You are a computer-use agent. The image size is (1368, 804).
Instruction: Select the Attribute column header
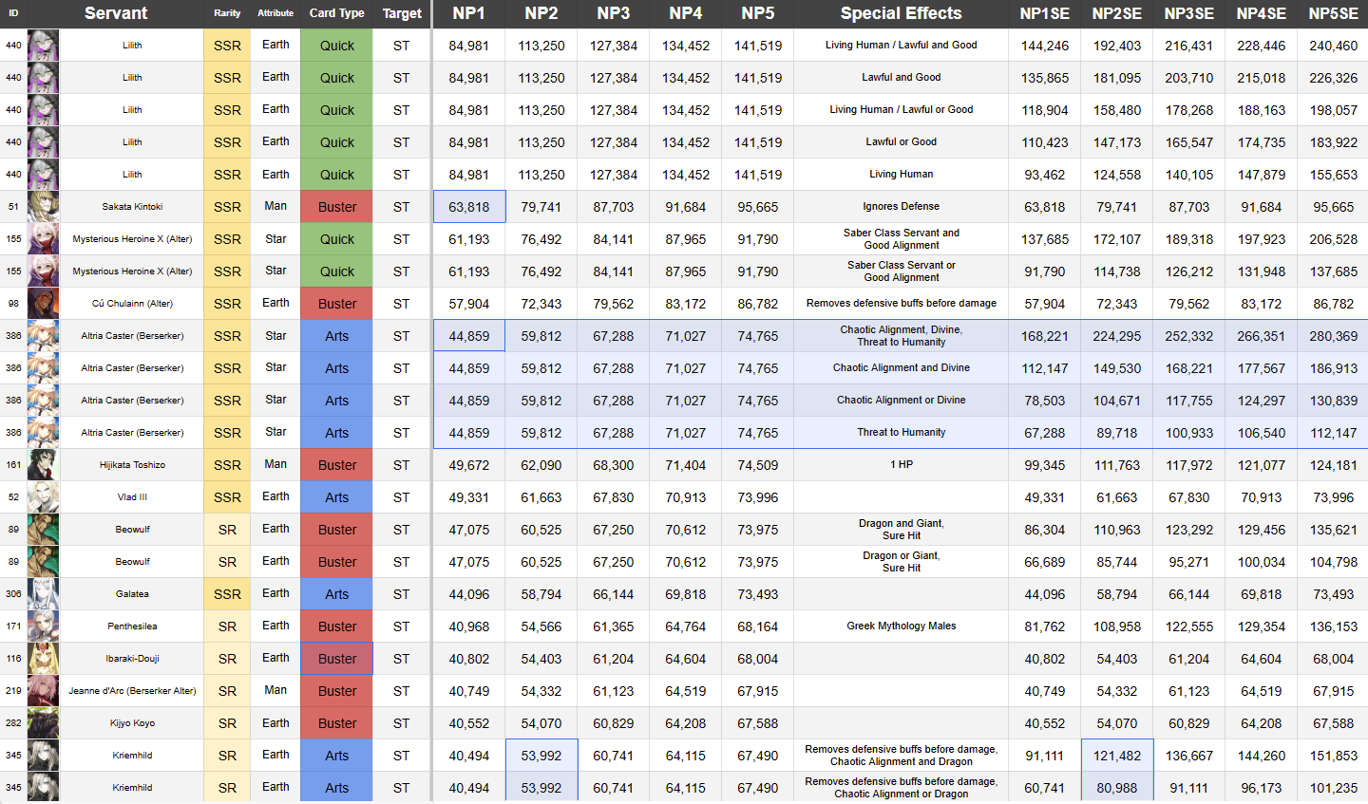275,13
